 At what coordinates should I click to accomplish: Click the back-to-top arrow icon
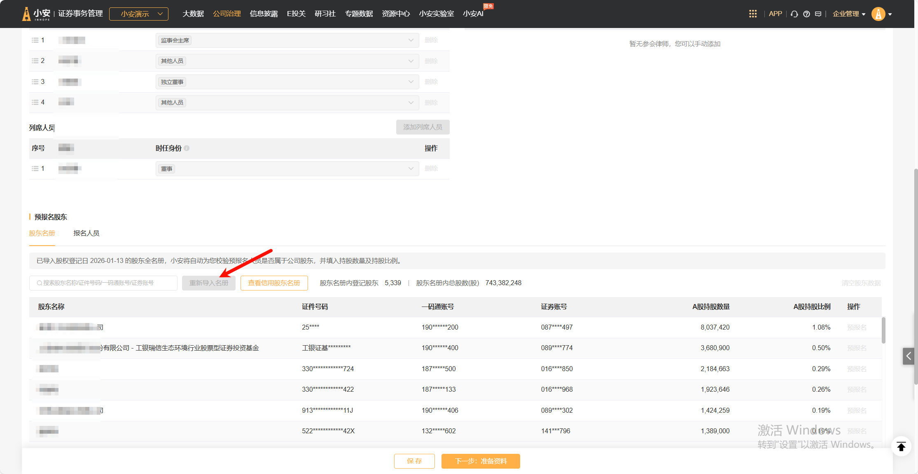(901, 446)
